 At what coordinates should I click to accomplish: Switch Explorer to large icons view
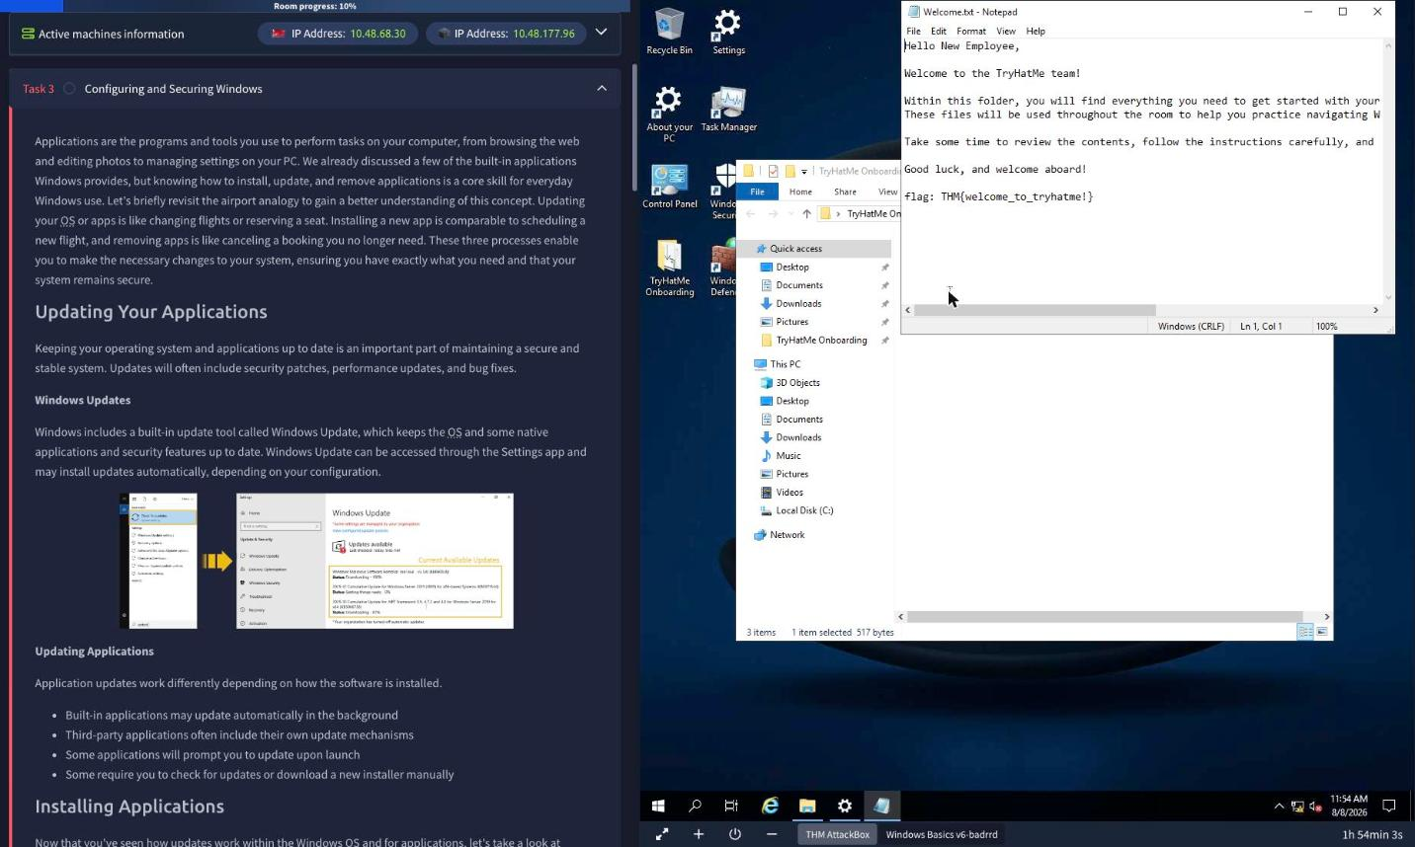(x=1322, y=632)
